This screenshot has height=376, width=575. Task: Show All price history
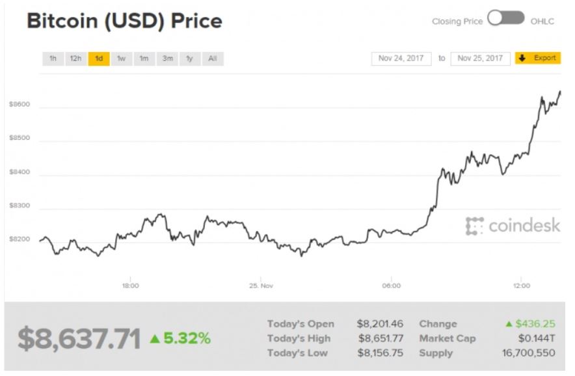[212, 59]
